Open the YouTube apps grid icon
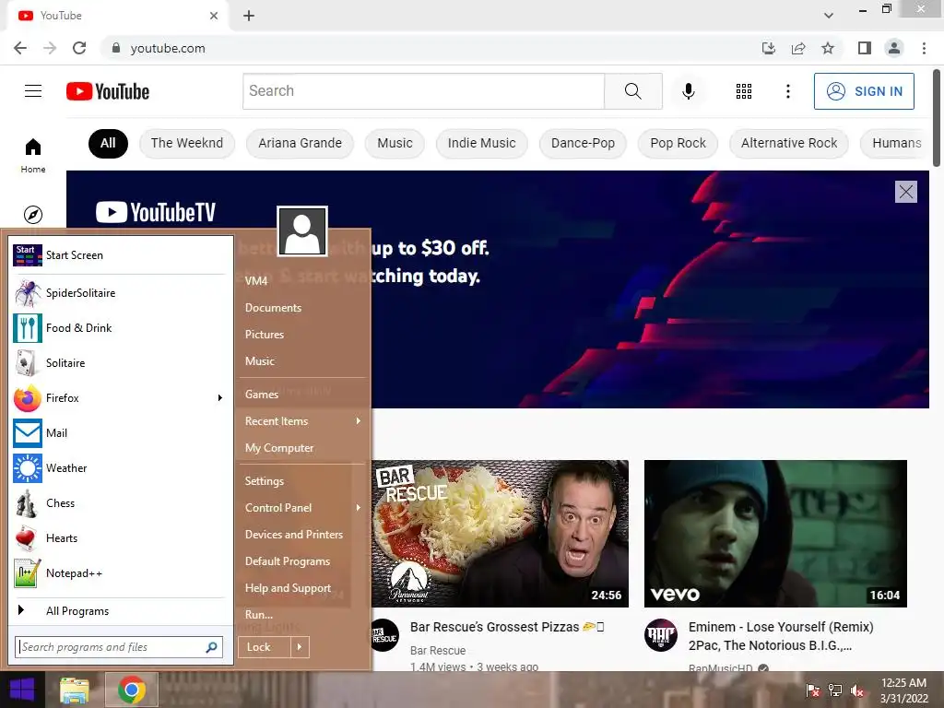 pyautogui.click(x=744, y=91)
